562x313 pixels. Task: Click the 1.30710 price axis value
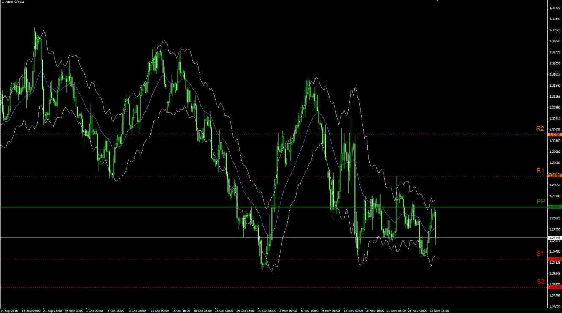tap(555, 119)
